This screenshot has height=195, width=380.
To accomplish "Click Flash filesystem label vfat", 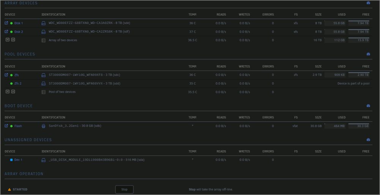I will [x=295, y=126].
